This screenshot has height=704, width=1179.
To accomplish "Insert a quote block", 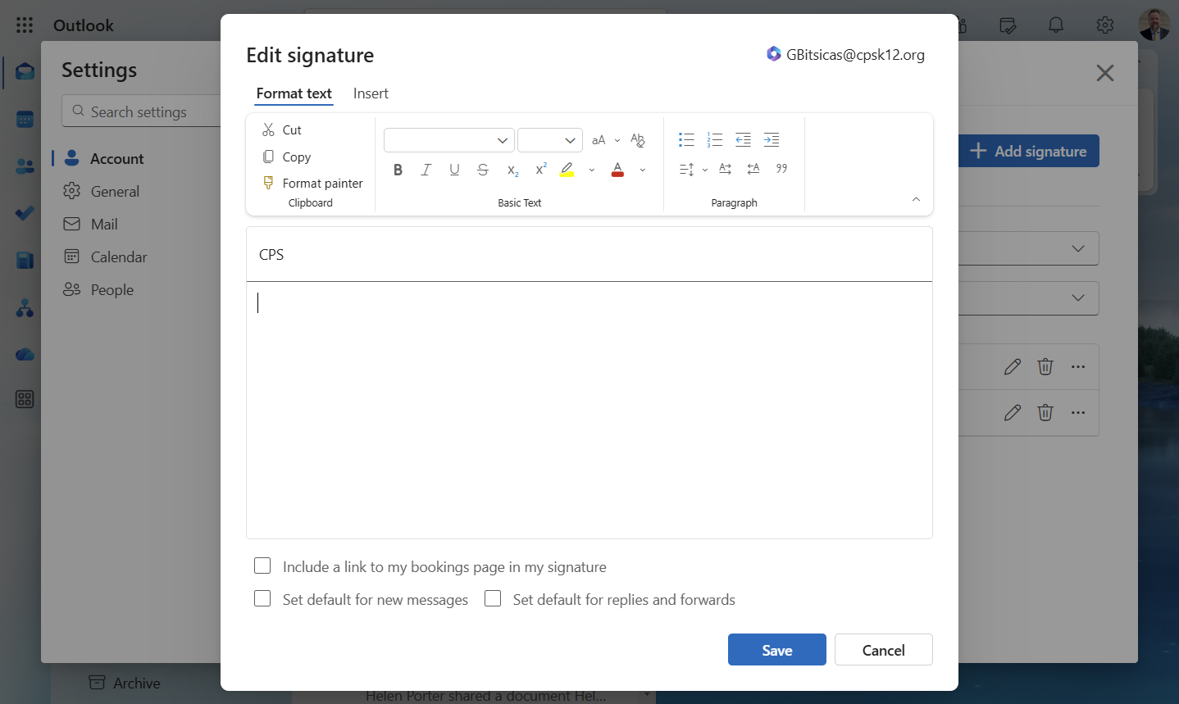I will click(x=782, y=169).
